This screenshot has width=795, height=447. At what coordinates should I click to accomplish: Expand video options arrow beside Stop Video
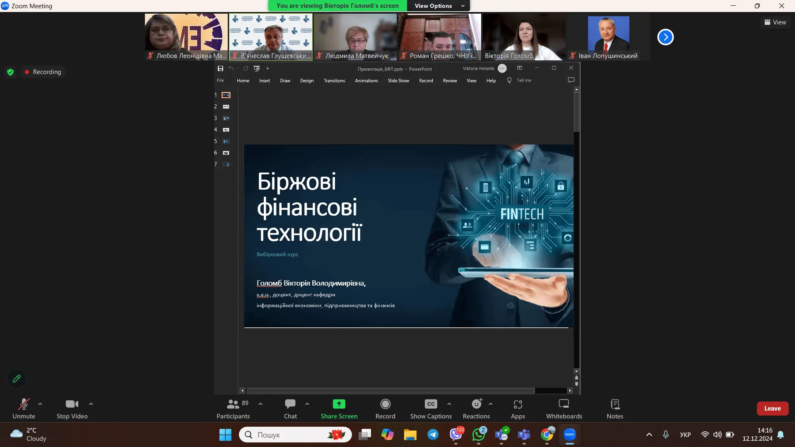point(91,404)
